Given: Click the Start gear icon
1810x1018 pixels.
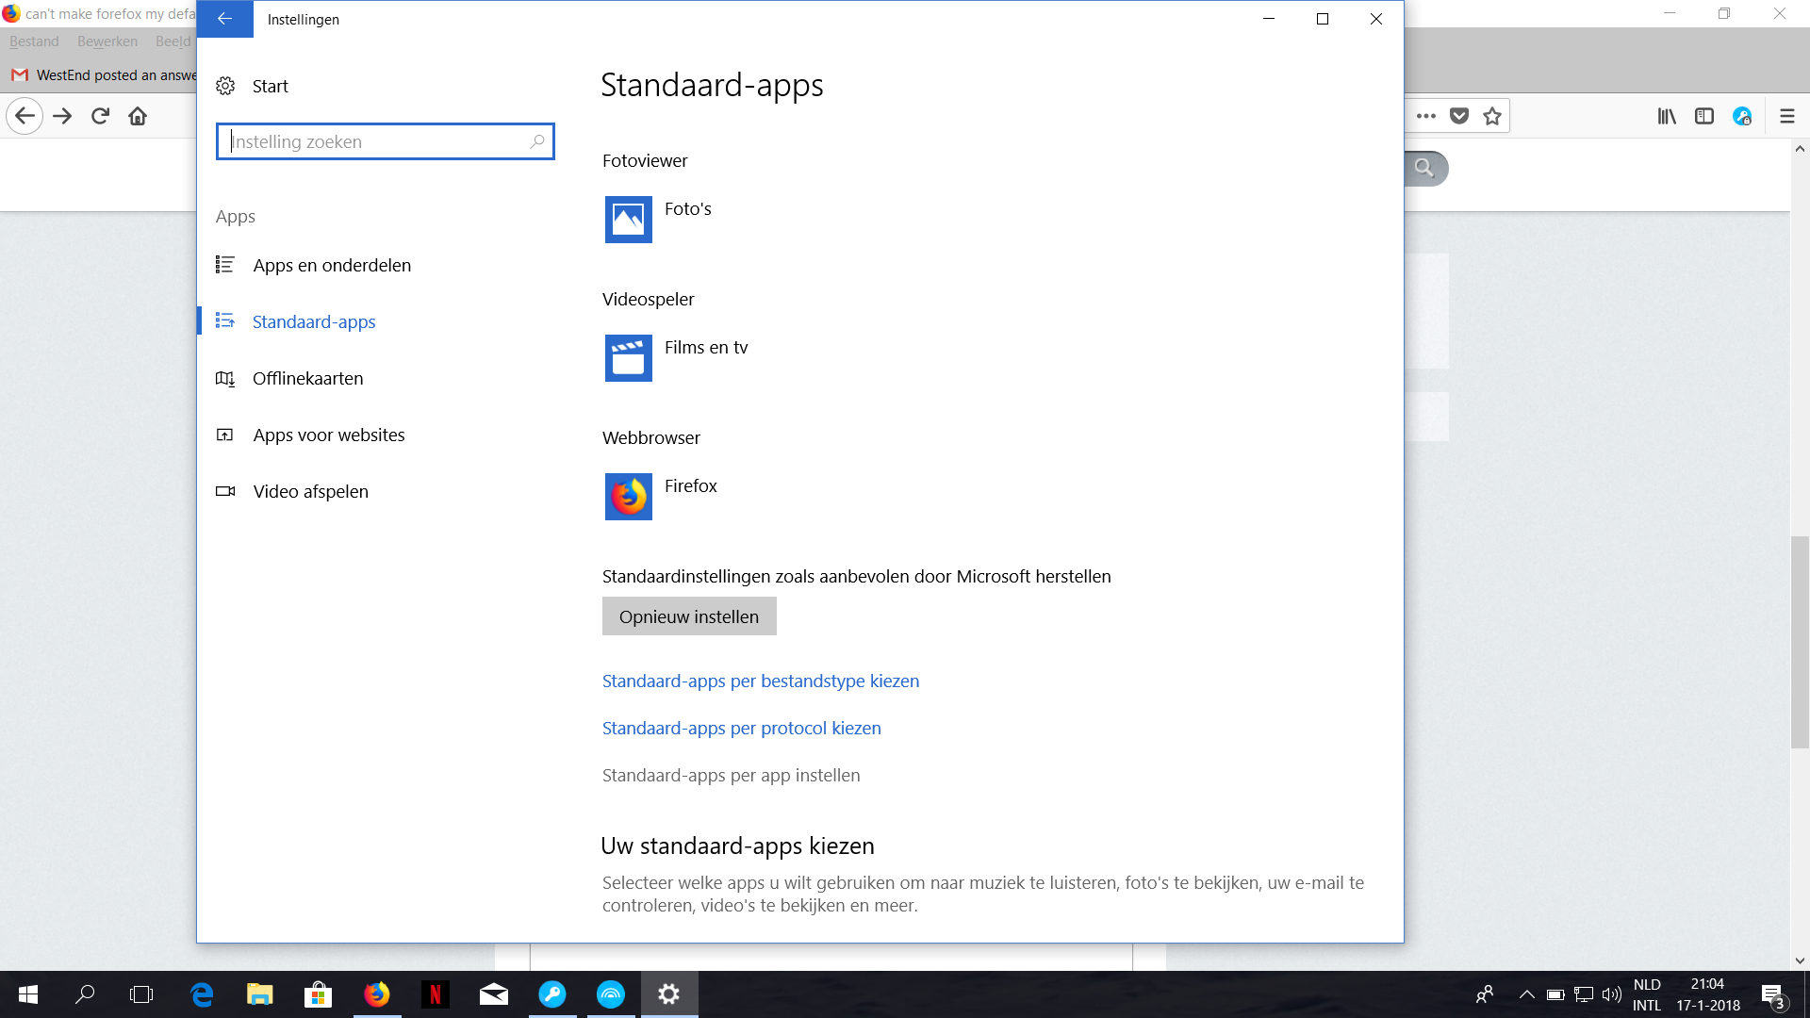Looking at the screenshot, I should (x=225, y=86).
